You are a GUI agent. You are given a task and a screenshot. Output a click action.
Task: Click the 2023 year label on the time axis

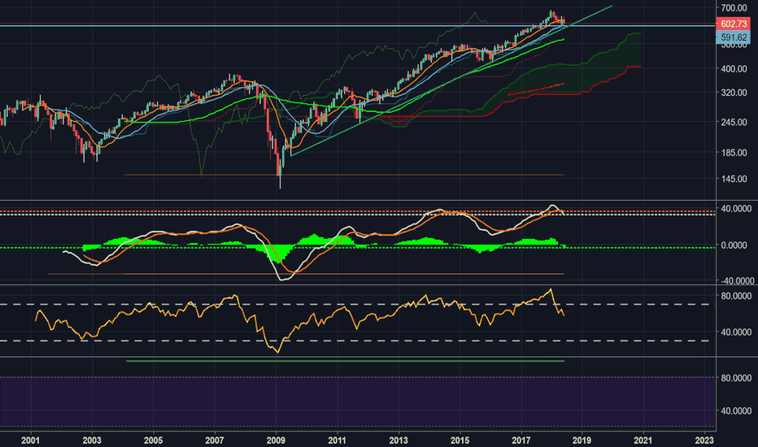click(704, 440)
